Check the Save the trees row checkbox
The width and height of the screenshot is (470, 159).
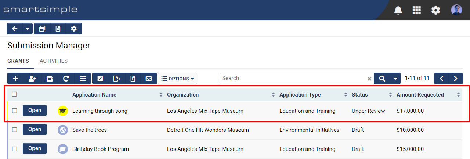[15, 130]
